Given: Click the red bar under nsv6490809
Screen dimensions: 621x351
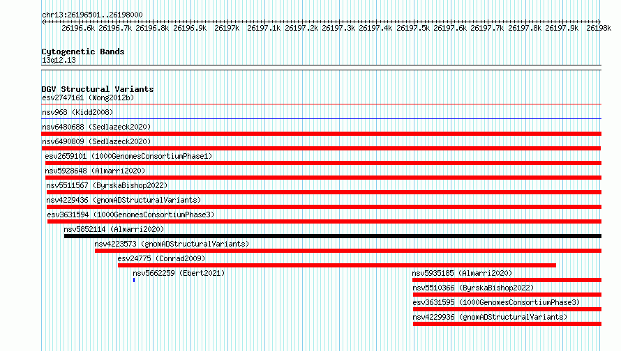Looking at the screenshot, I should tap(321, 148).
